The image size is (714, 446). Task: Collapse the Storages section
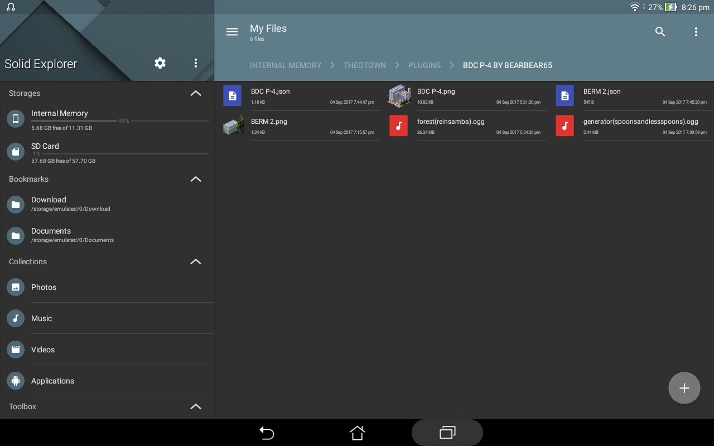pyautogui.click(x=196, y=93)
